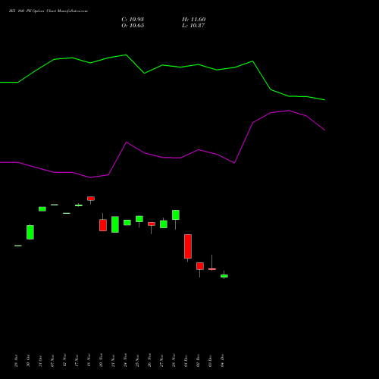Click the large green candlestick for 21 Nov
This screenshot has width=379, height=379.
pos(115,224)
